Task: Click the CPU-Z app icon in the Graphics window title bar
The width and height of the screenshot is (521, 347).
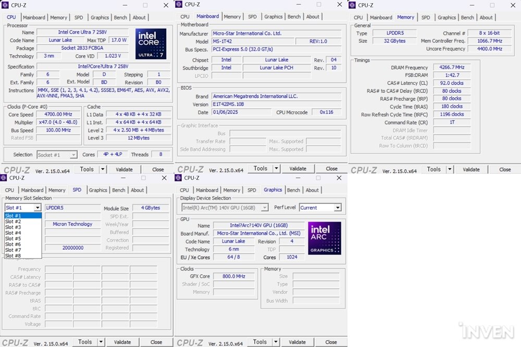Action: coord(179,177)
